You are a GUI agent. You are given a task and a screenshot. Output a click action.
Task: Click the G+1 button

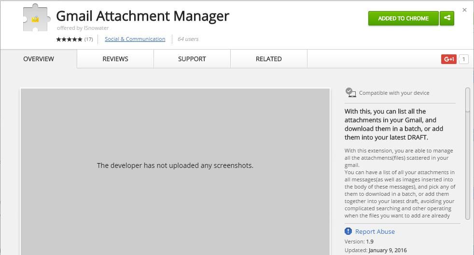pyautogui.click(x=448, y=59)
